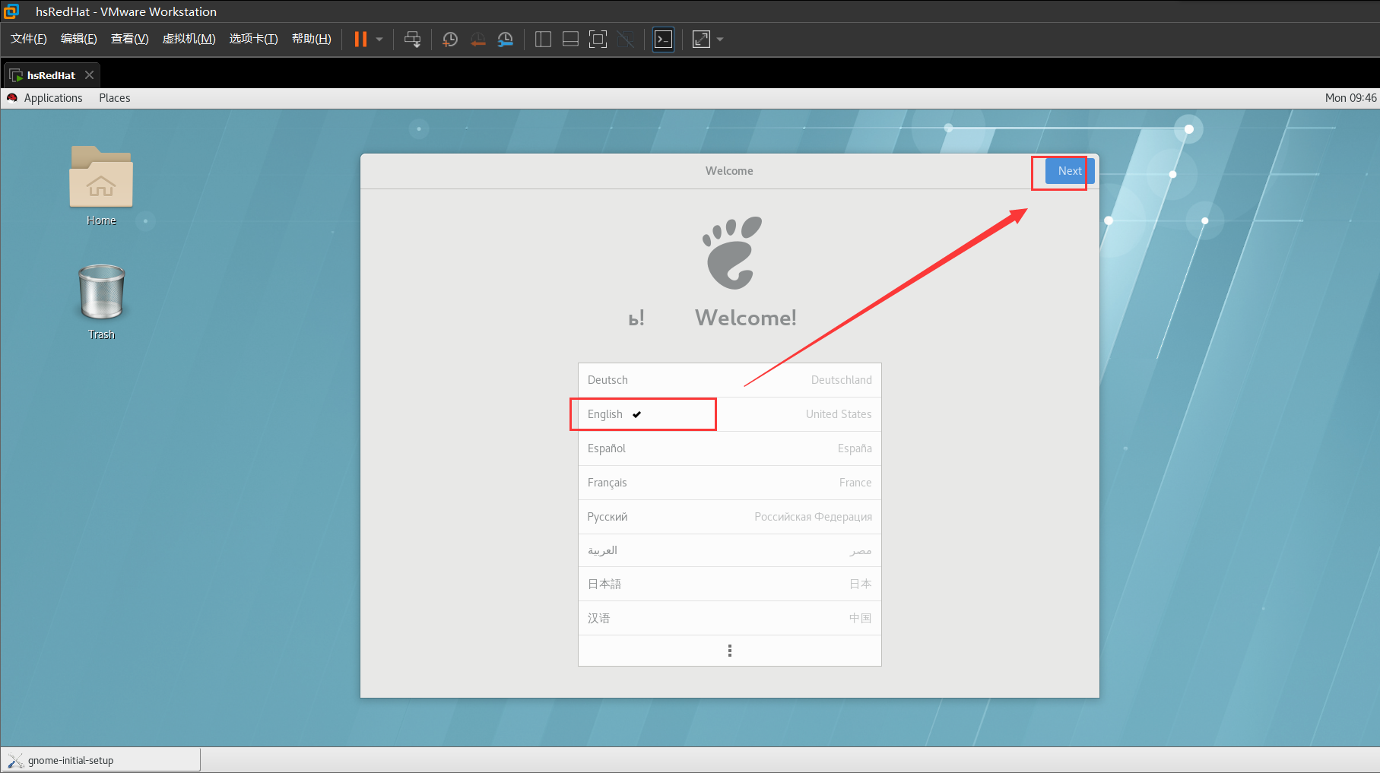Take a snapshot of the VM
1380x773 pixels.
coord(449,39)
